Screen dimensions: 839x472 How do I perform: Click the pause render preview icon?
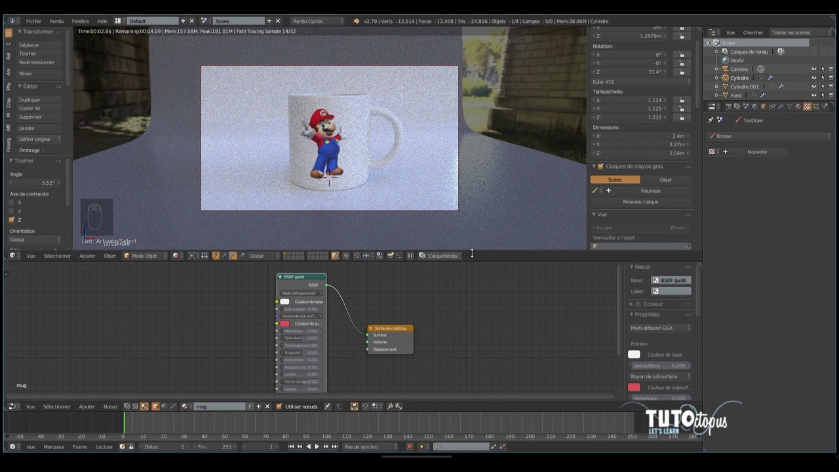410,256
